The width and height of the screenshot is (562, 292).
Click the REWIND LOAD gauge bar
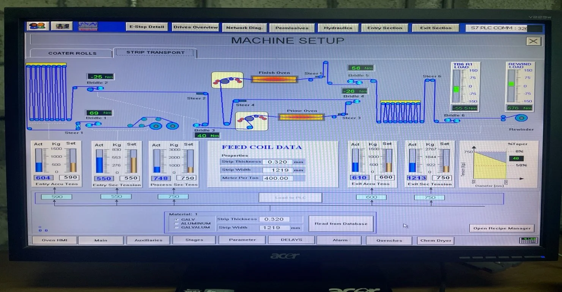(x=512, y=86)
